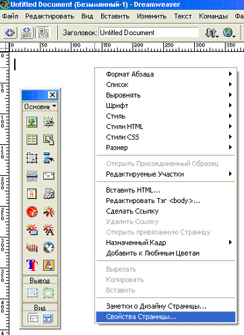The image size is (244, 335).
Task: Click greyed Копировать in context menu
Action: pyautogui.click(x=166, y=280)
